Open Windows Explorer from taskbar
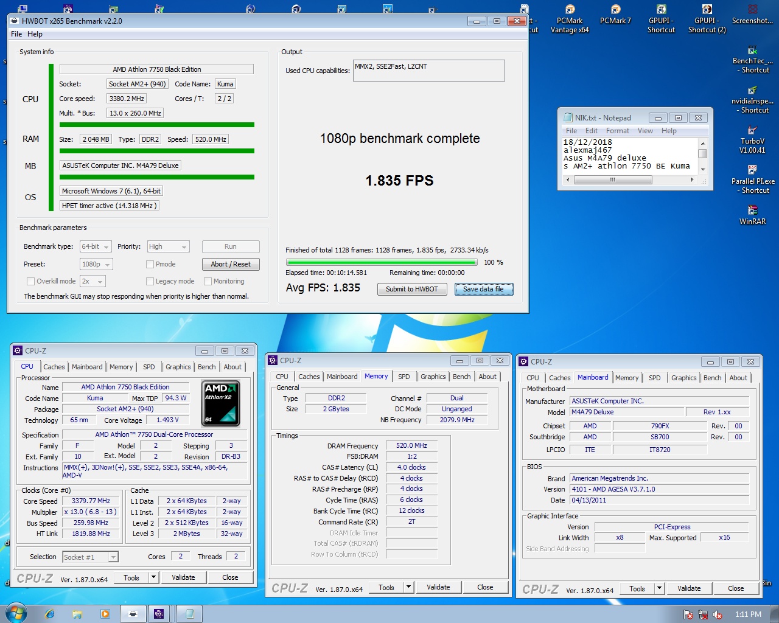 point(77,614)
